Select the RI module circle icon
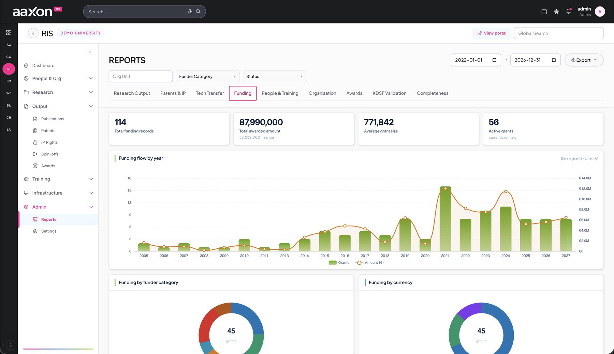 (x=9, y=69)
